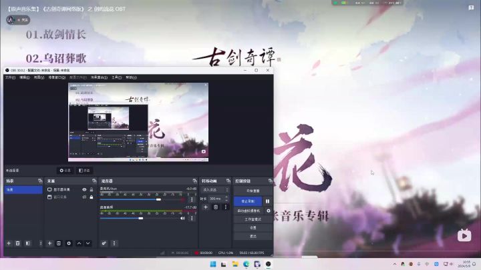Remove the current scene transition
The height and width of the screenshot is (270, 481).
(216, 207)
